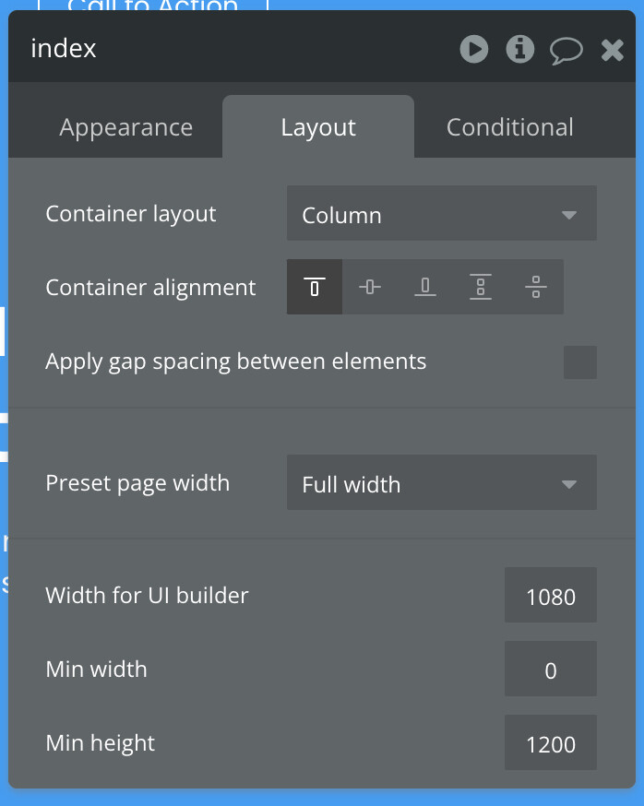Enable apply gap spacing between elements
This screenshot has height=806, width=644.
click(580, 362)
